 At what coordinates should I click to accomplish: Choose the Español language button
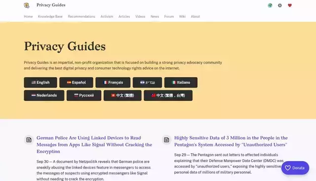pyautogui.click(x=76, y=82)
